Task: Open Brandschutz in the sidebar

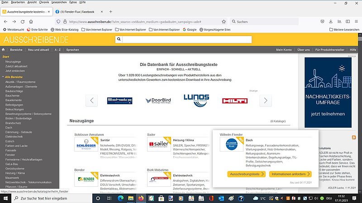Action: pyautogui.click(x=13, y=123)
